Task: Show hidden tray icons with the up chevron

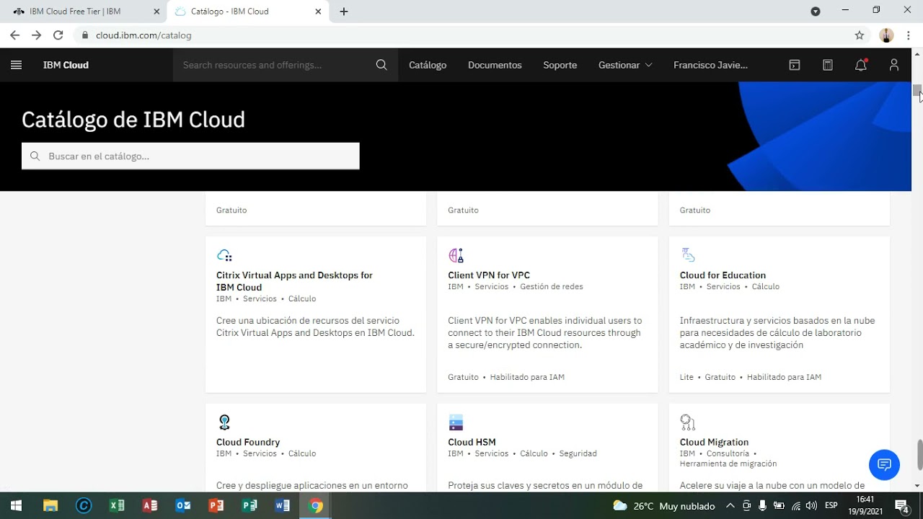Action: coord(730,505)
